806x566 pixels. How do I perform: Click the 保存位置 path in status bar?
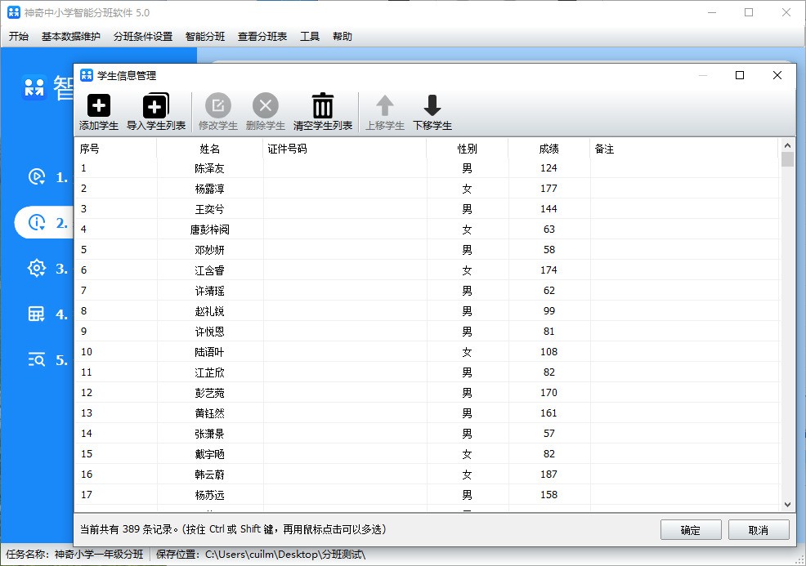coord(261,555)
